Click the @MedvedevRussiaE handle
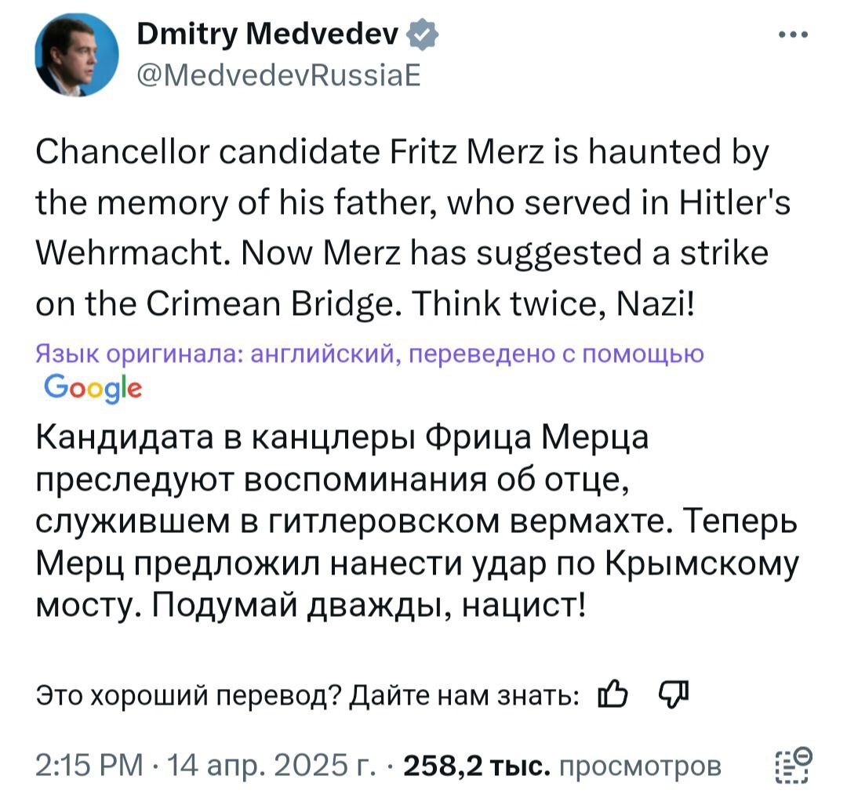The image size is (847, 812). [279, 75]
